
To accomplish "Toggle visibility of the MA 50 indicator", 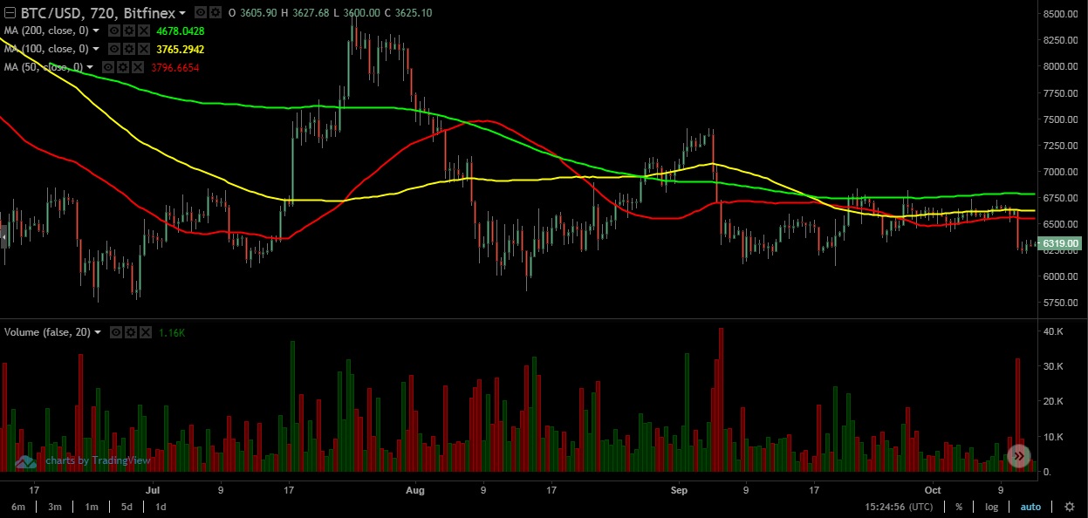I will point(108,67).
